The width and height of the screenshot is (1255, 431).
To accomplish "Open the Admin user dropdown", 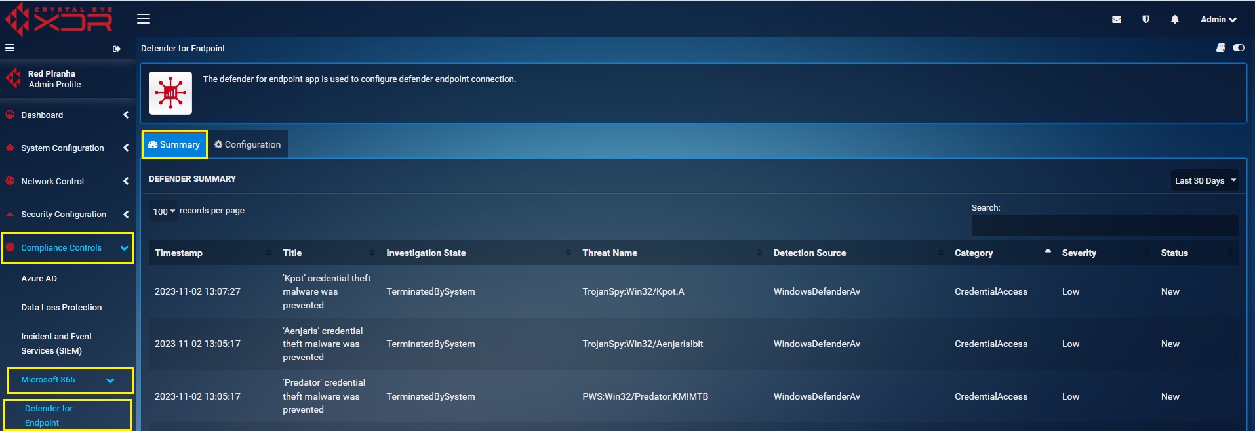I will pos(1218,20).
